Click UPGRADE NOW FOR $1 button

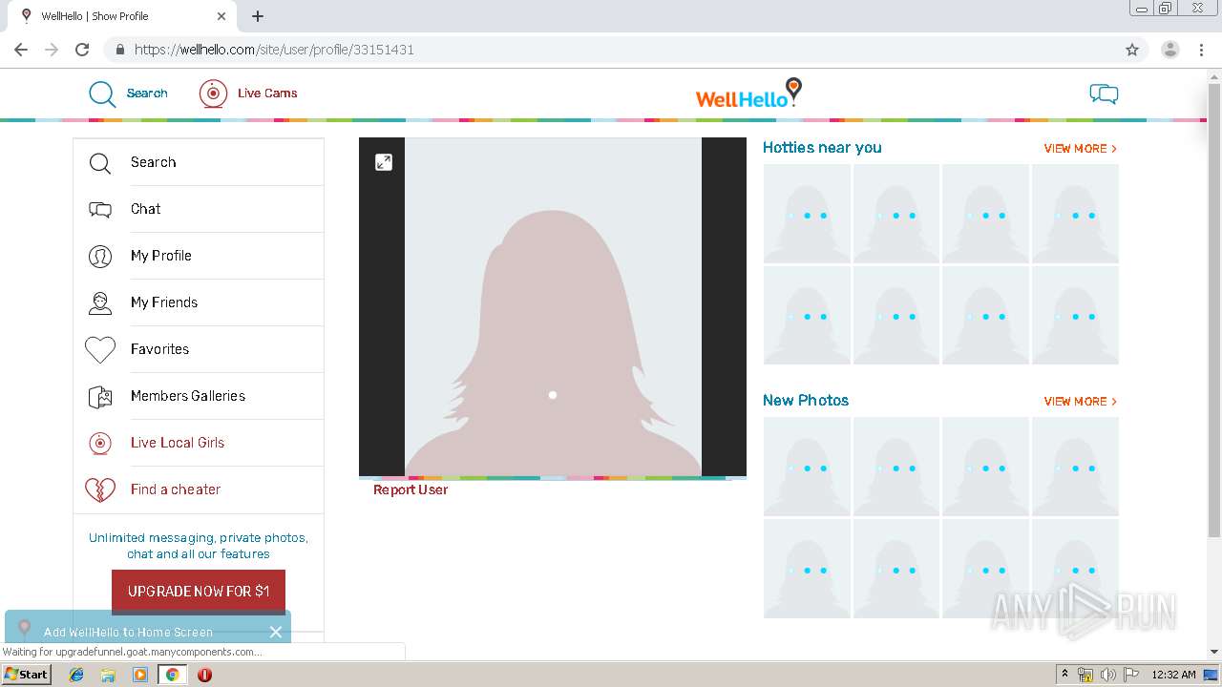click(x=199, y=592)
